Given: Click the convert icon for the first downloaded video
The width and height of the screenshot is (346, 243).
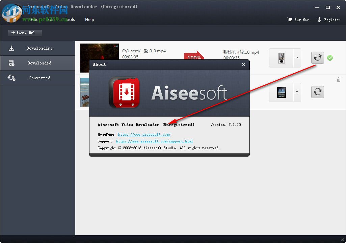Looking at the screenshot, I should tap(317, 58).
